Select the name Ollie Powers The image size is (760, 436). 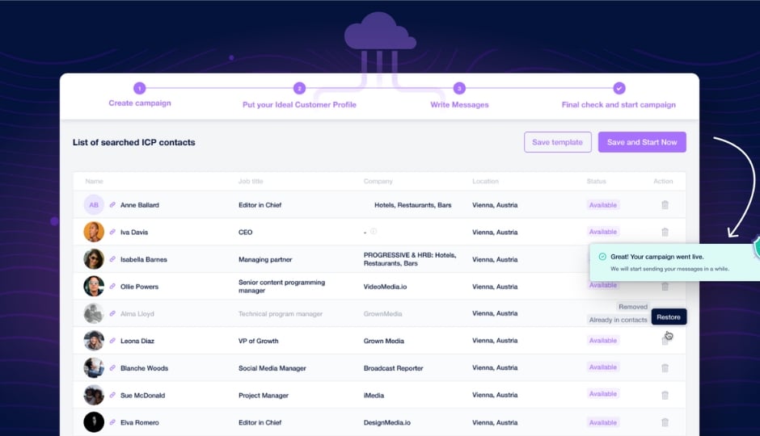139,287
